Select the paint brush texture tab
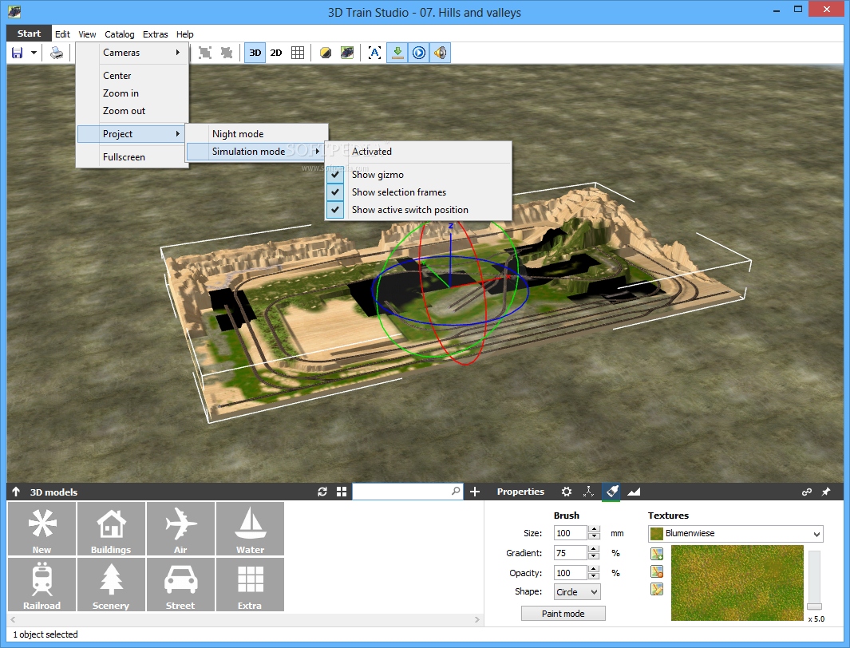 tap(611, 492)
